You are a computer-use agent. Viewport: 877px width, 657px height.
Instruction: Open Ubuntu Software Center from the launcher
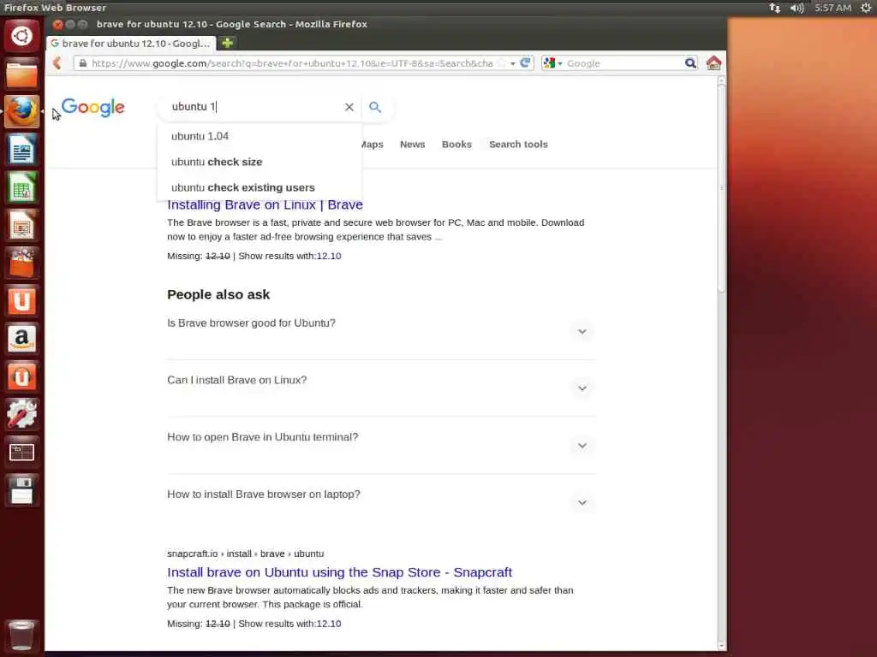pos(21,263)
